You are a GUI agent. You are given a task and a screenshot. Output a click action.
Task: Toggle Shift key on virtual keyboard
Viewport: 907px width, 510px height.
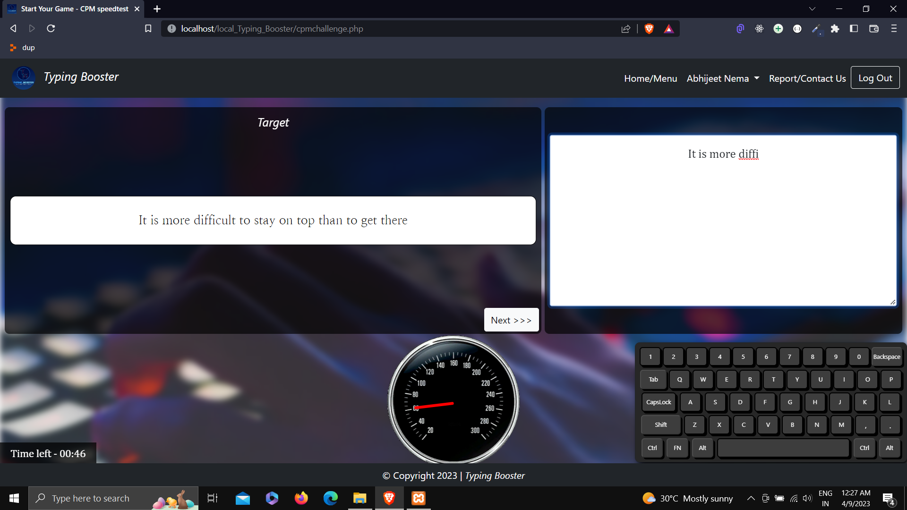660,425
